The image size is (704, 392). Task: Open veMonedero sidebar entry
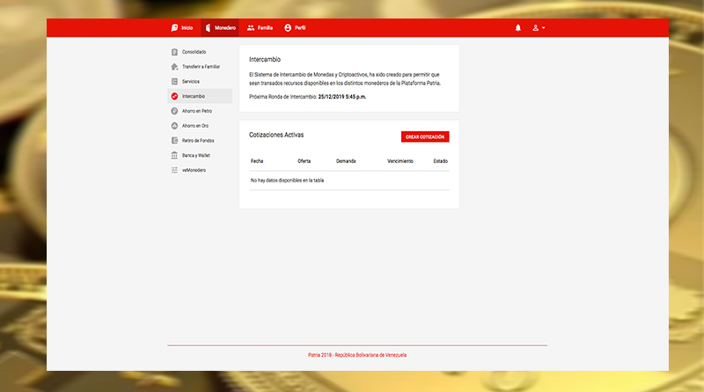(x=200, y=170)
